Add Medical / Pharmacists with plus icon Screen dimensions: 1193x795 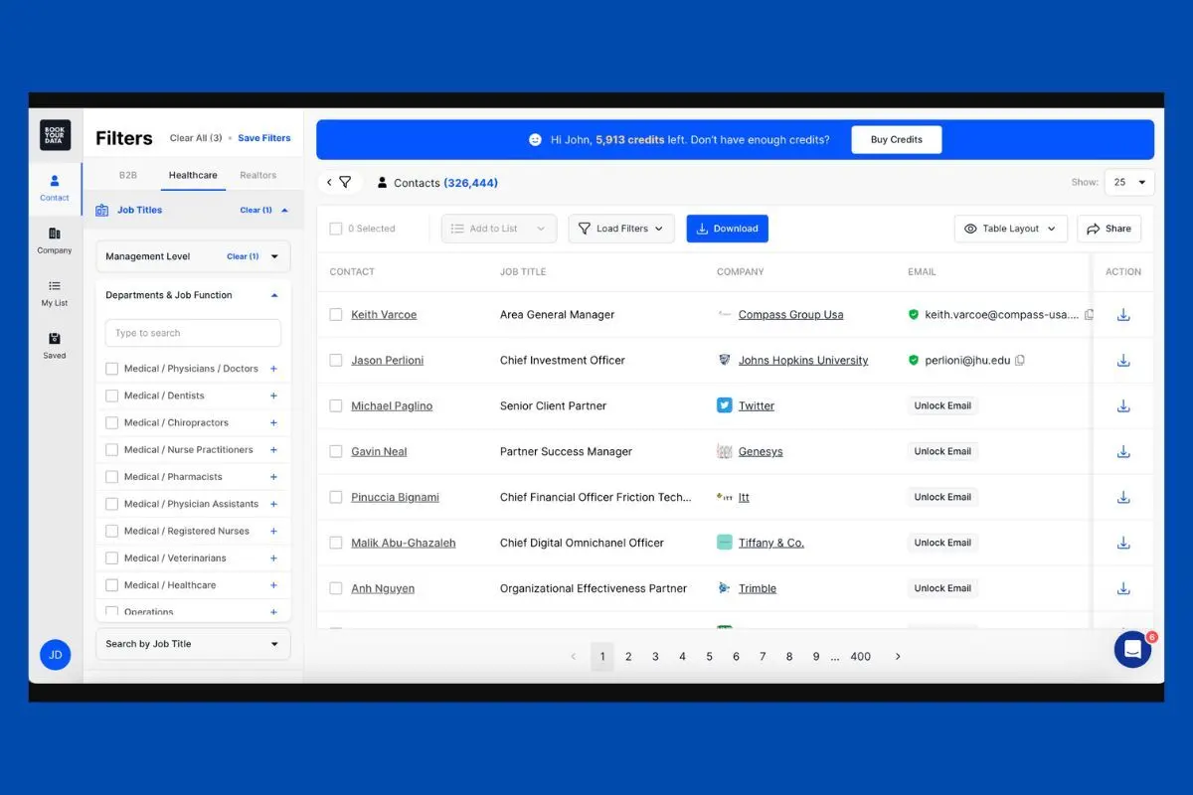(x=273, y=477)
